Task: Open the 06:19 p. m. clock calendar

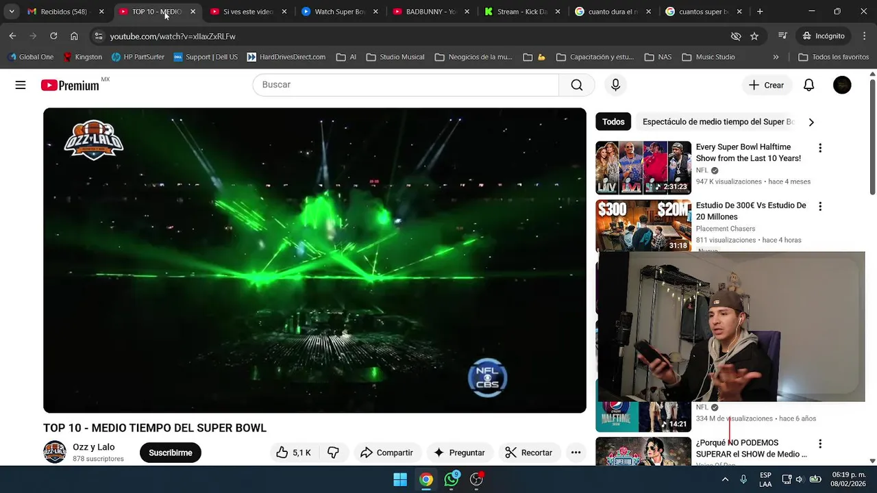Action: tap(848, 479)
